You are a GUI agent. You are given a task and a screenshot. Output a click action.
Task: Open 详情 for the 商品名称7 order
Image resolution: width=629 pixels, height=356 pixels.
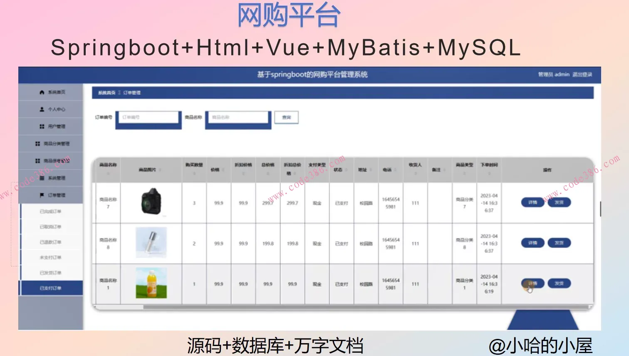532,202
